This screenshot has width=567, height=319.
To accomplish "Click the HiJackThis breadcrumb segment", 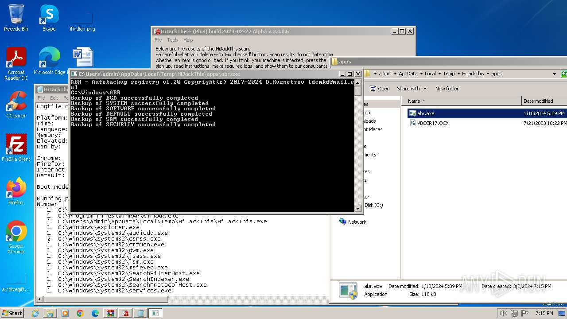I will (x=473, y=74).
